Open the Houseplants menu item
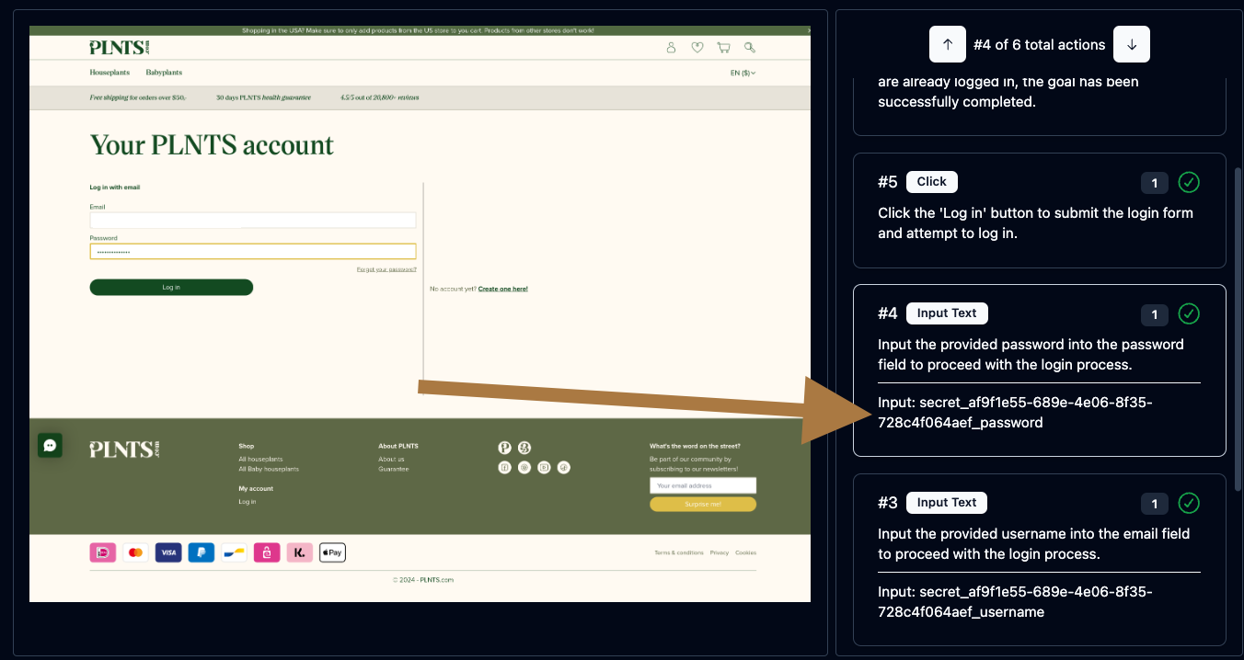This screenshot has width=1244, height=660. (109, 73)
